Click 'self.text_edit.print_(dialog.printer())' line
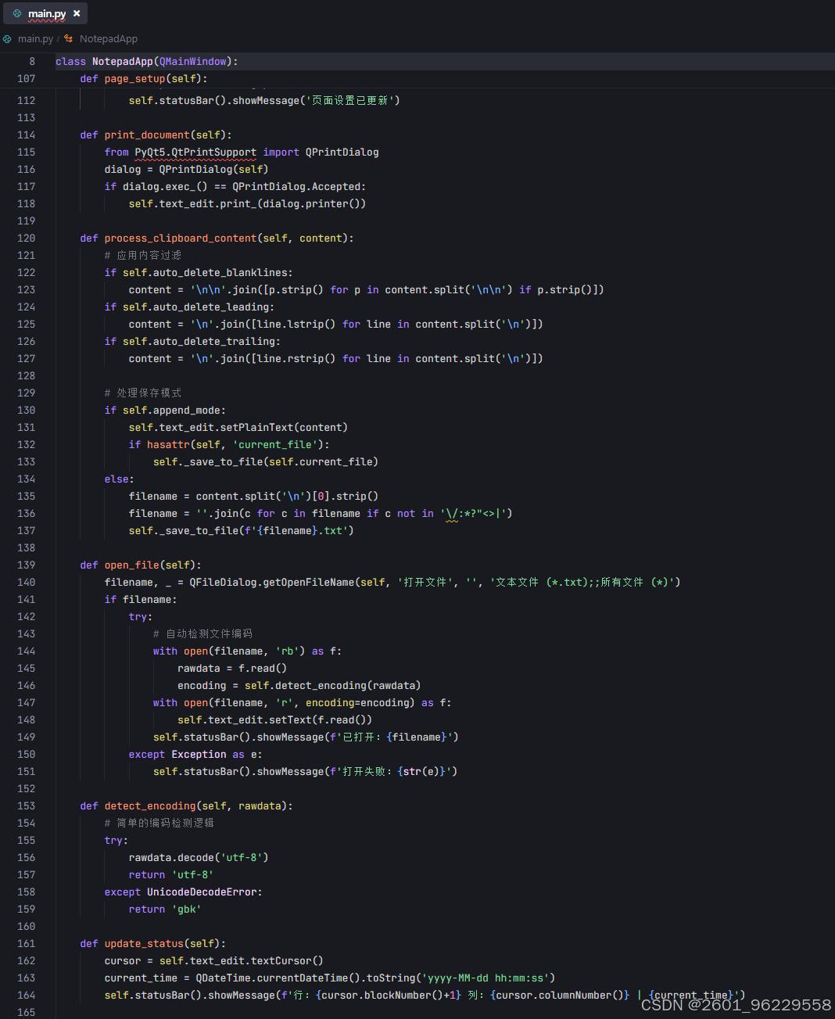The height and width of the screenshot is (1019, 835). [x=247, y=203]
